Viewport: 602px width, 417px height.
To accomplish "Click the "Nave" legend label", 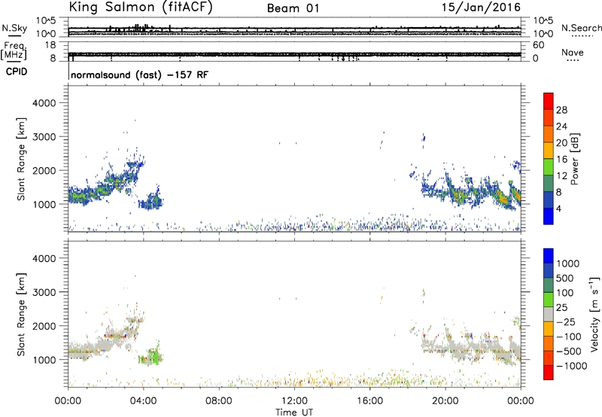I will pyautogui.click(x=573, y=52).
